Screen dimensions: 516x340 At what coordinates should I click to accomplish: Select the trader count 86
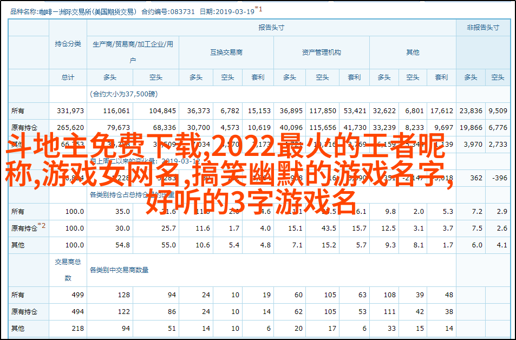coord(172,312)
